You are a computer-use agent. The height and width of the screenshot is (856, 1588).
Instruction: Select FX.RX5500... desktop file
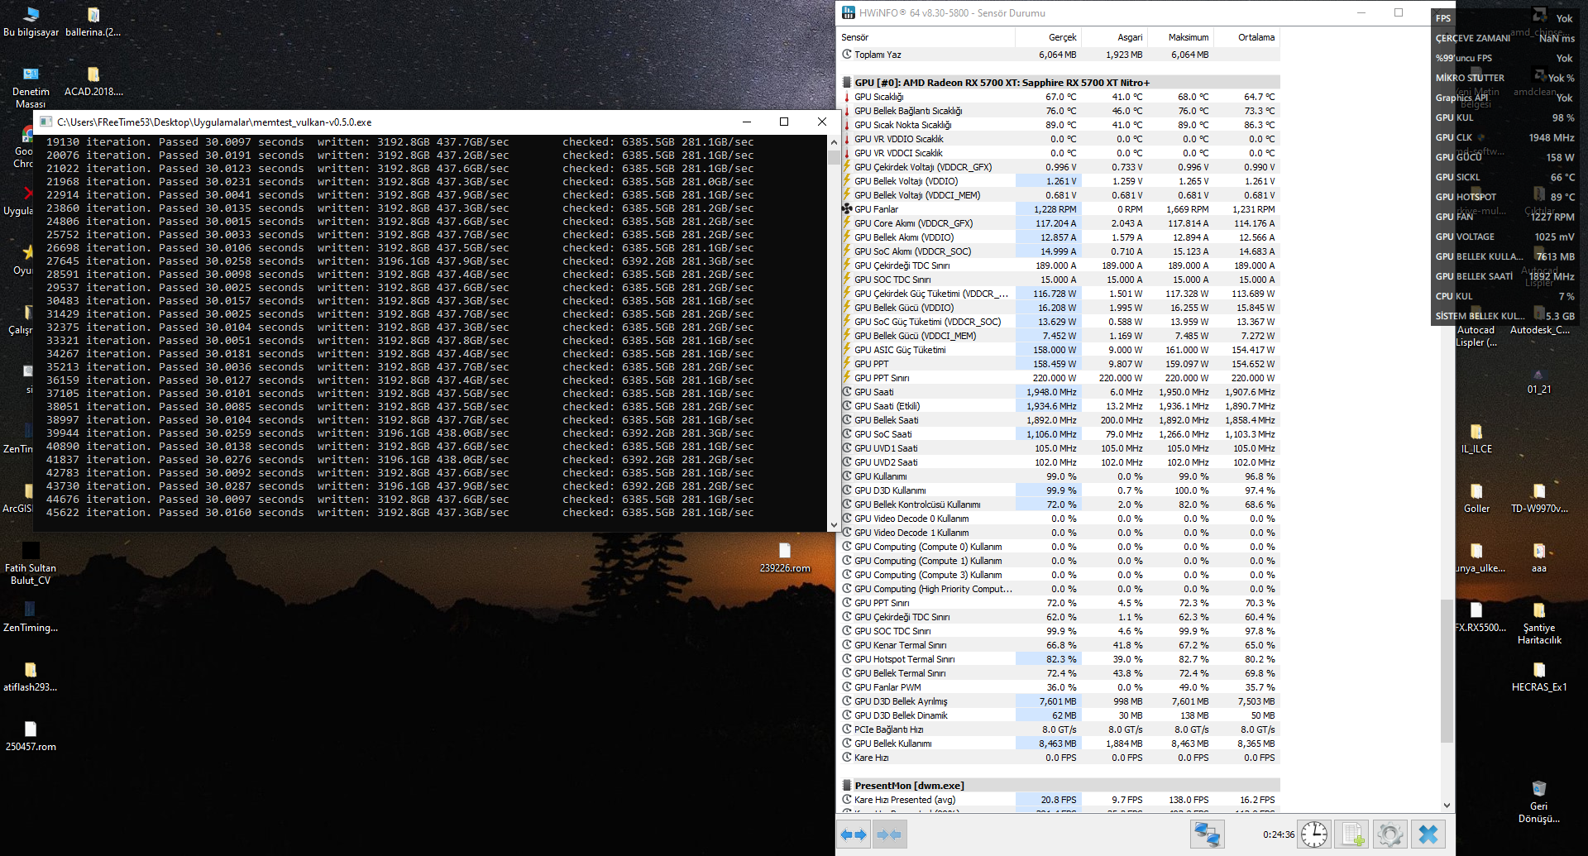1480,618
